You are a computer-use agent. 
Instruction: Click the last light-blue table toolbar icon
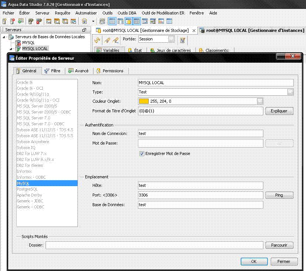tap(169, 21)
